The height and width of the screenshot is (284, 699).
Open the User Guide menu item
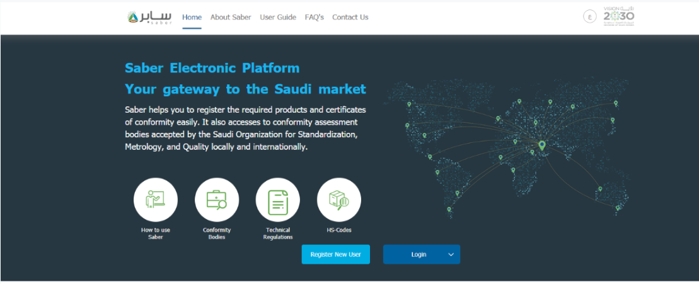(x=278, y=18)
